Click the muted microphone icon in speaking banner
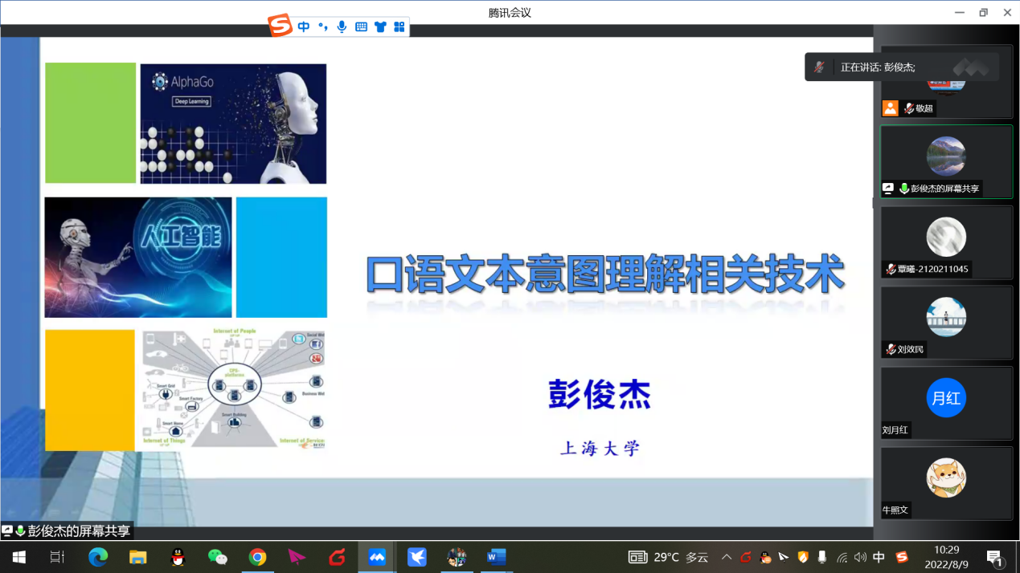1020x573 pixels. pos(819,67)
